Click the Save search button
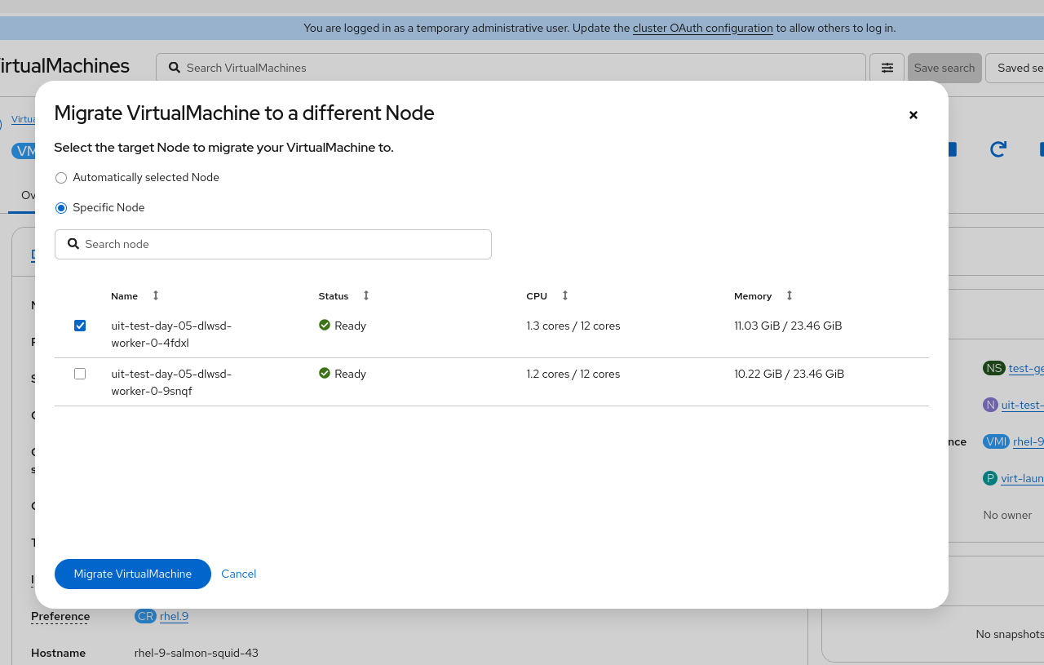The width and height of the screenshot is (1044, 665). (x=944, y=68)
